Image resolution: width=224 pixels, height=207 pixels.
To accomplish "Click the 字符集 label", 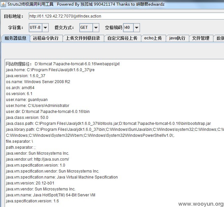I will [16, 27].
